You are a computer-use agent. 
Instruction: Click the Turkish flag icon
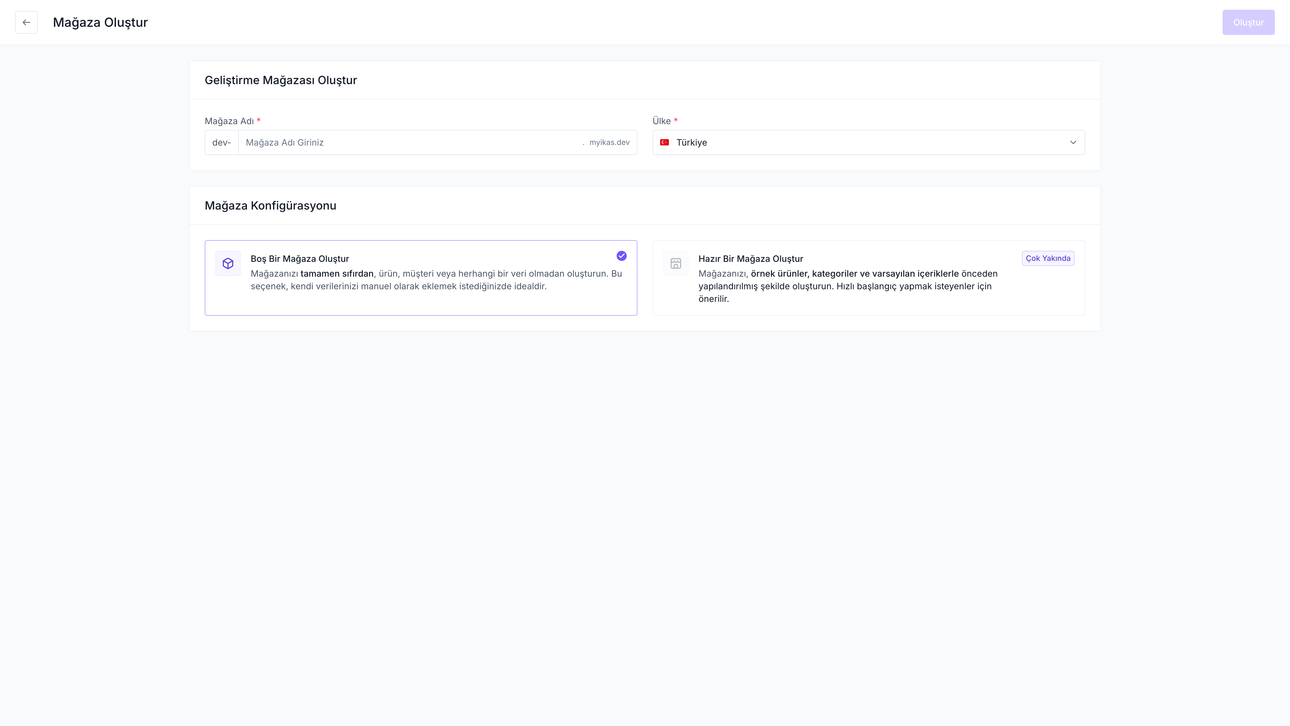point(665,143)
